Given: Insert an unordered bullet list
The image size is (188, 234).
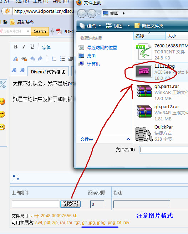Looking at the screenshot, I should tap(62, 59).
